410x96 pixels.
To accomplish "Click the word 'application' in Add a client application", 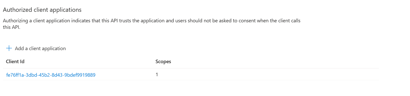I will tap(54, 49).
